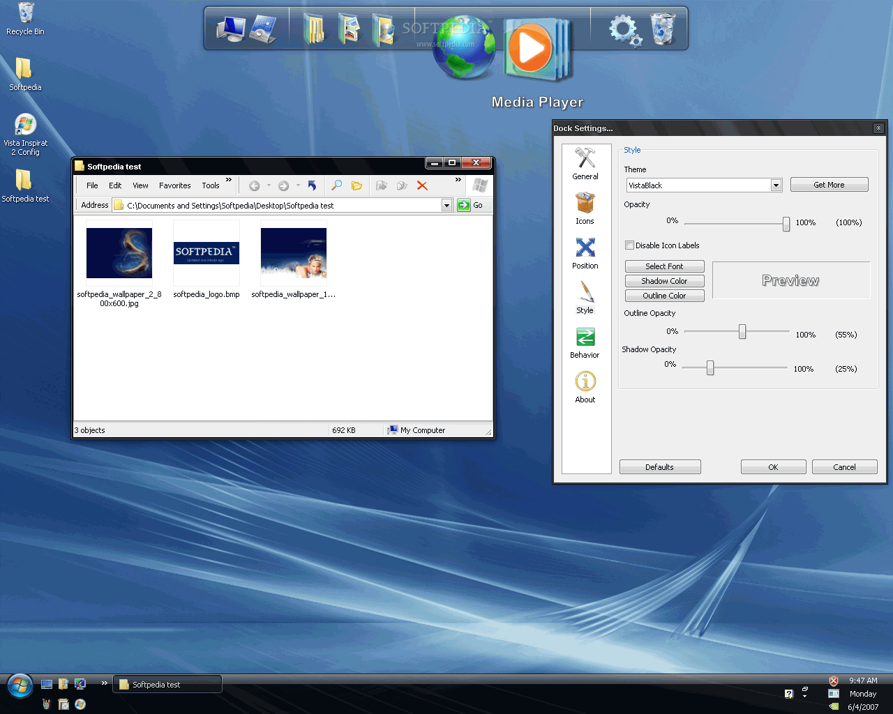Open the Pictures folder icon in dock

[349, 29]
